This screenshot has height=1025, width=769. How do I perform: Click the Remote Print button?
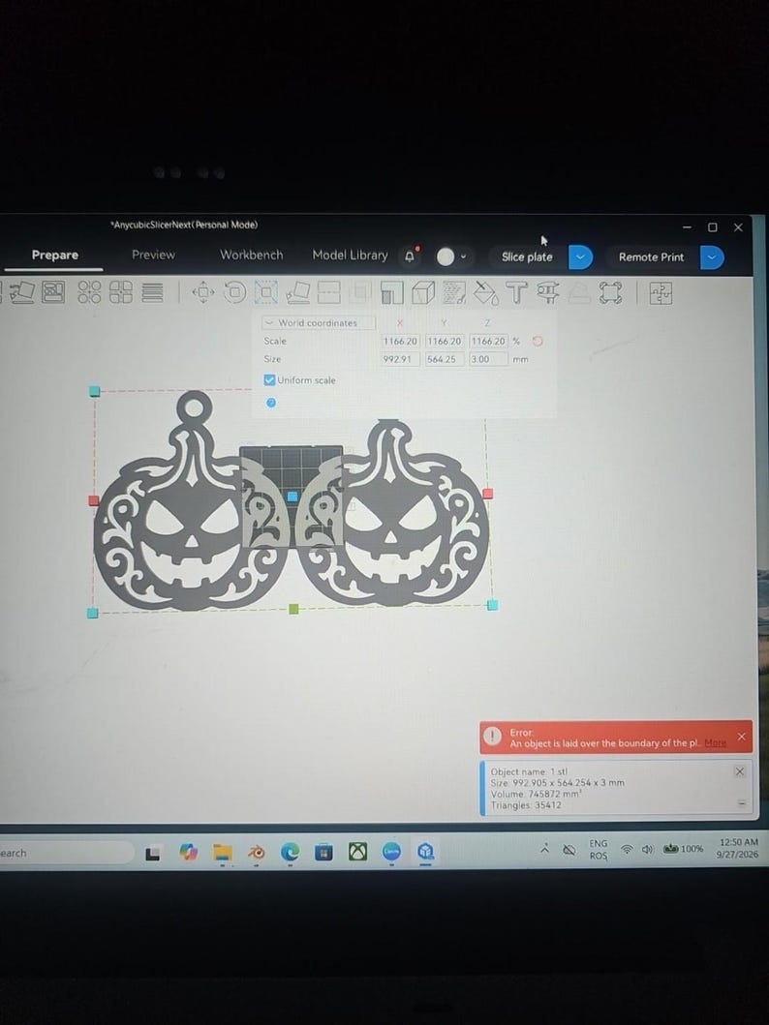click(651, 256)
